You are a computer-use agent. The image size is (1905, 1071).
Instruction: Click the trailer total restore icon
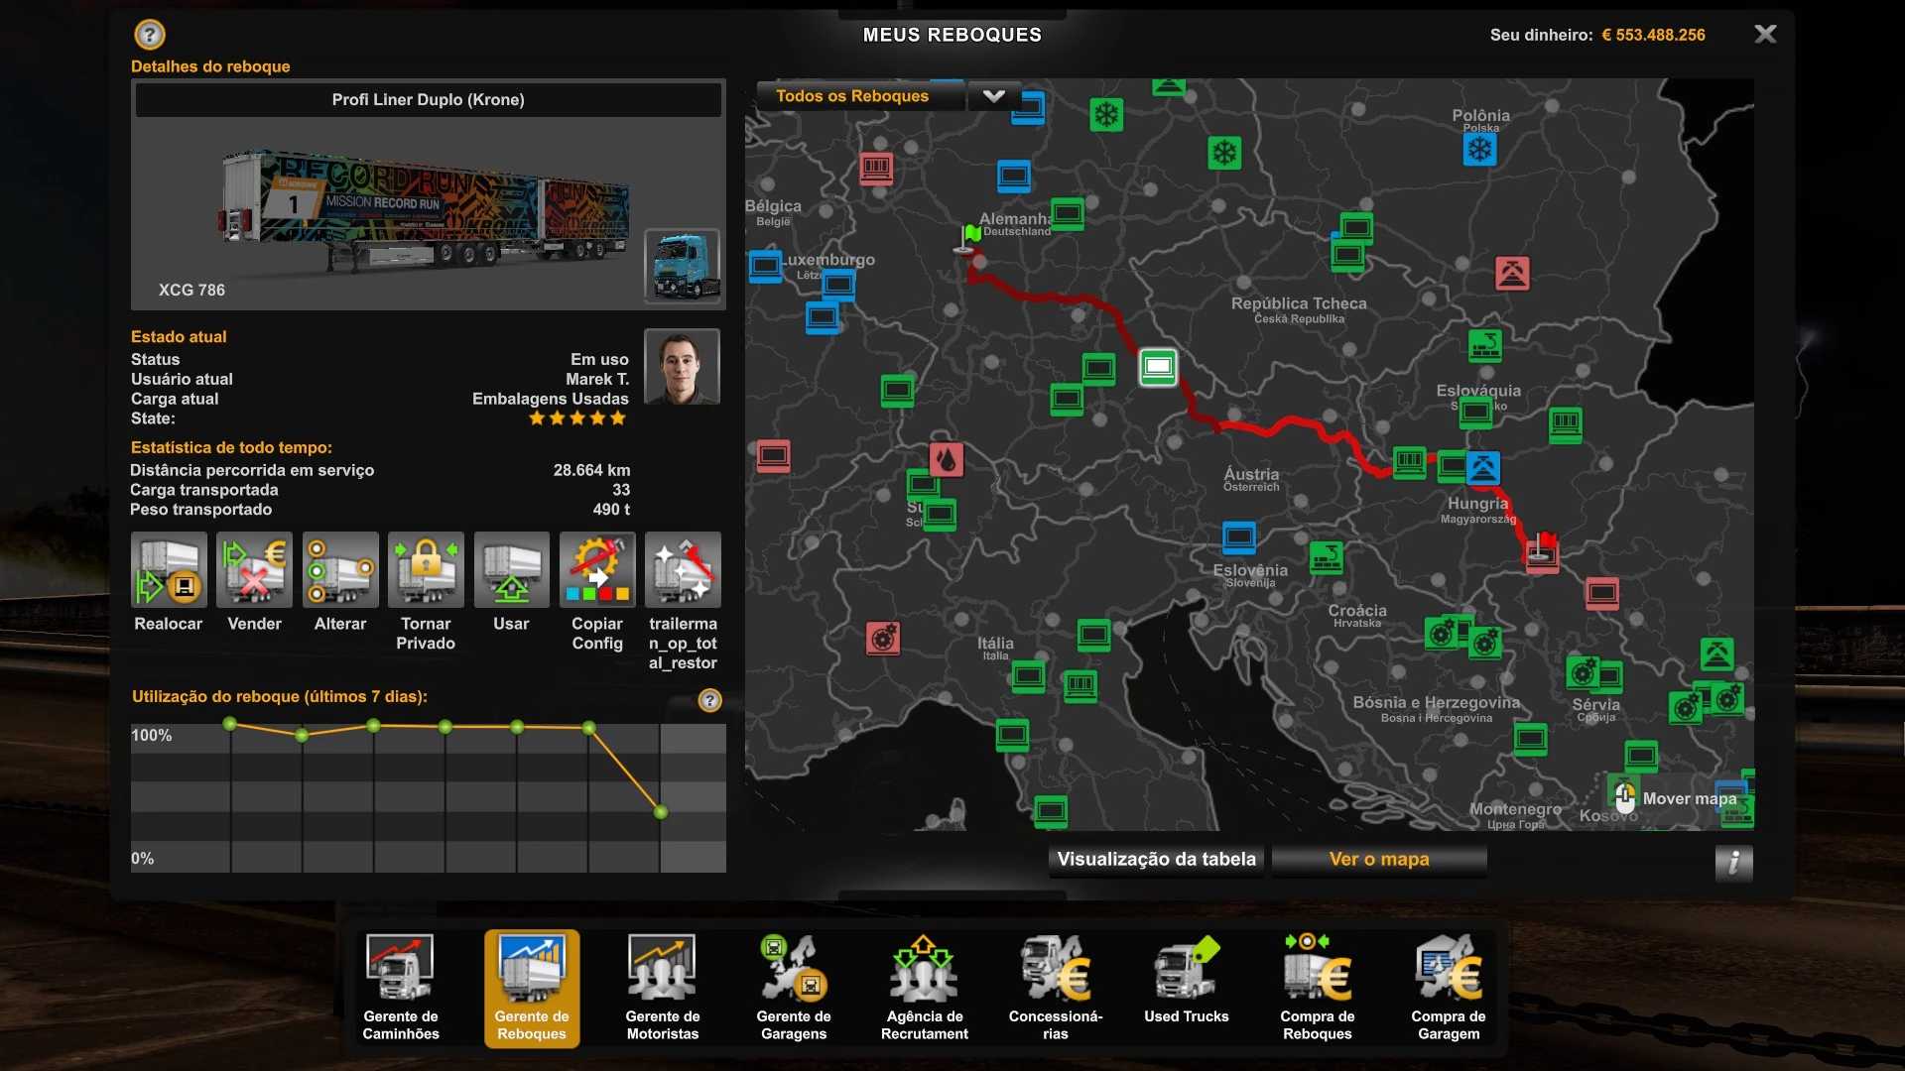(x=683, y=570)
